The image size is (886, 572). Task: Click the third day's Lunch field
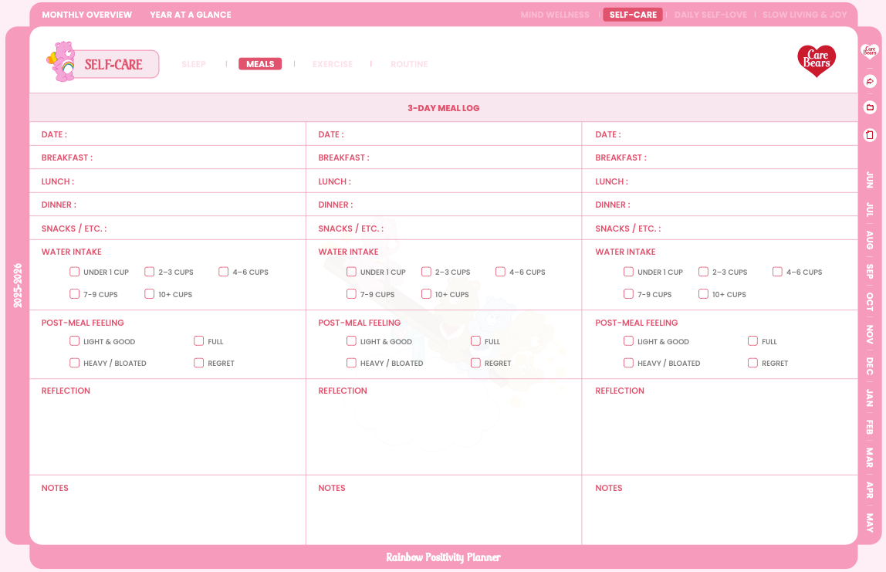coord(720,181)
